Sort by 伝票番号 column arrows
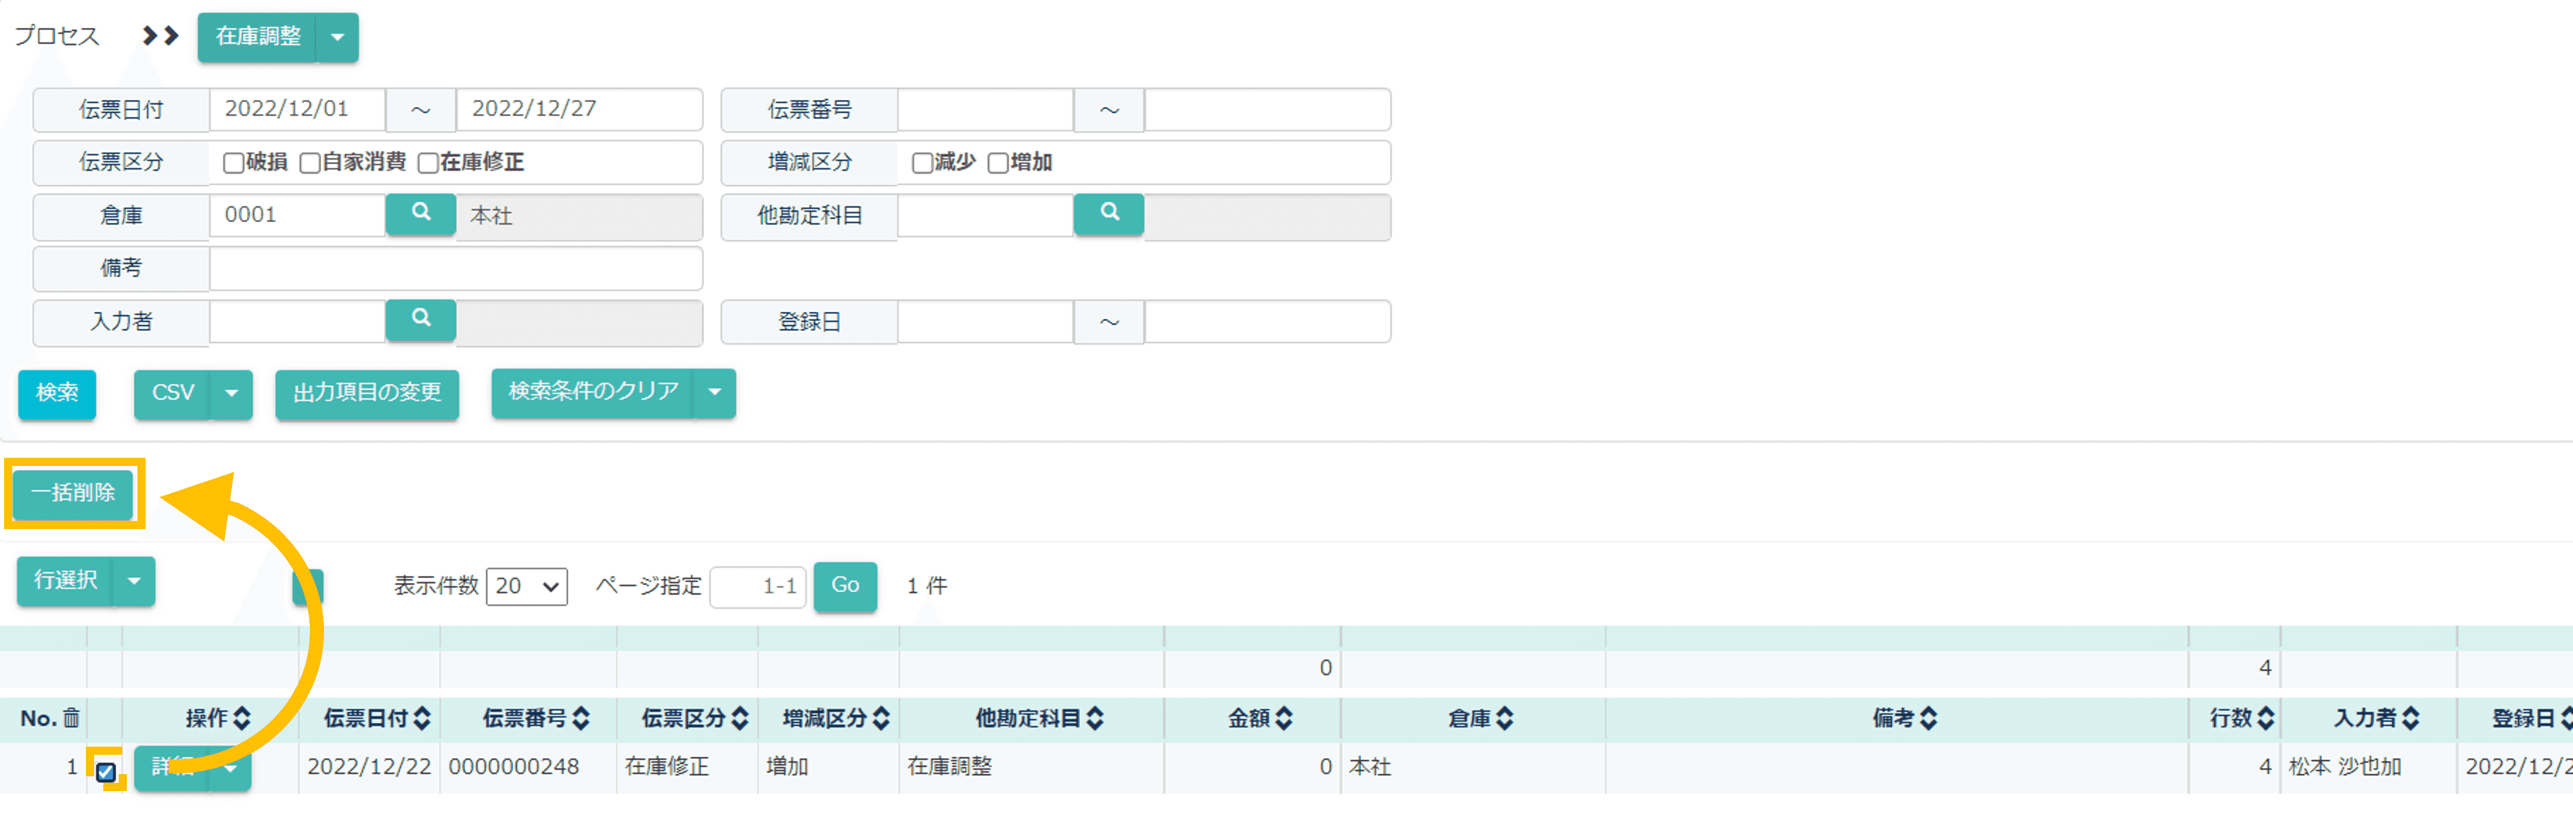Image resolution: width=2573 pixels, height=839 pixels. click(x=581, y=718)
